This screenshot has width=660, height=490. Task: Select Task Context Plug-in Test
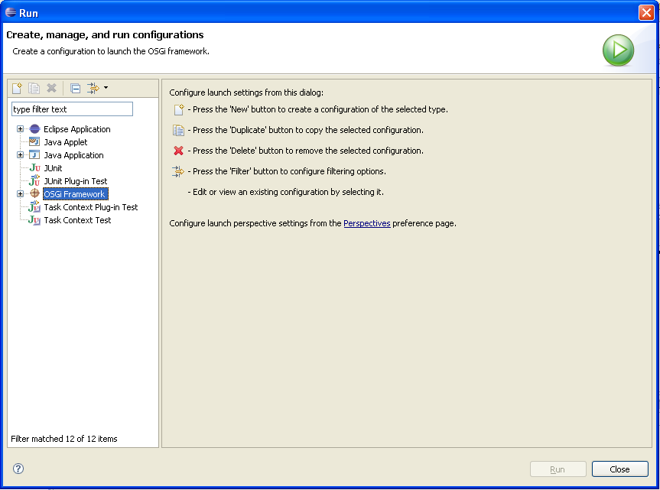pos(91,207)
